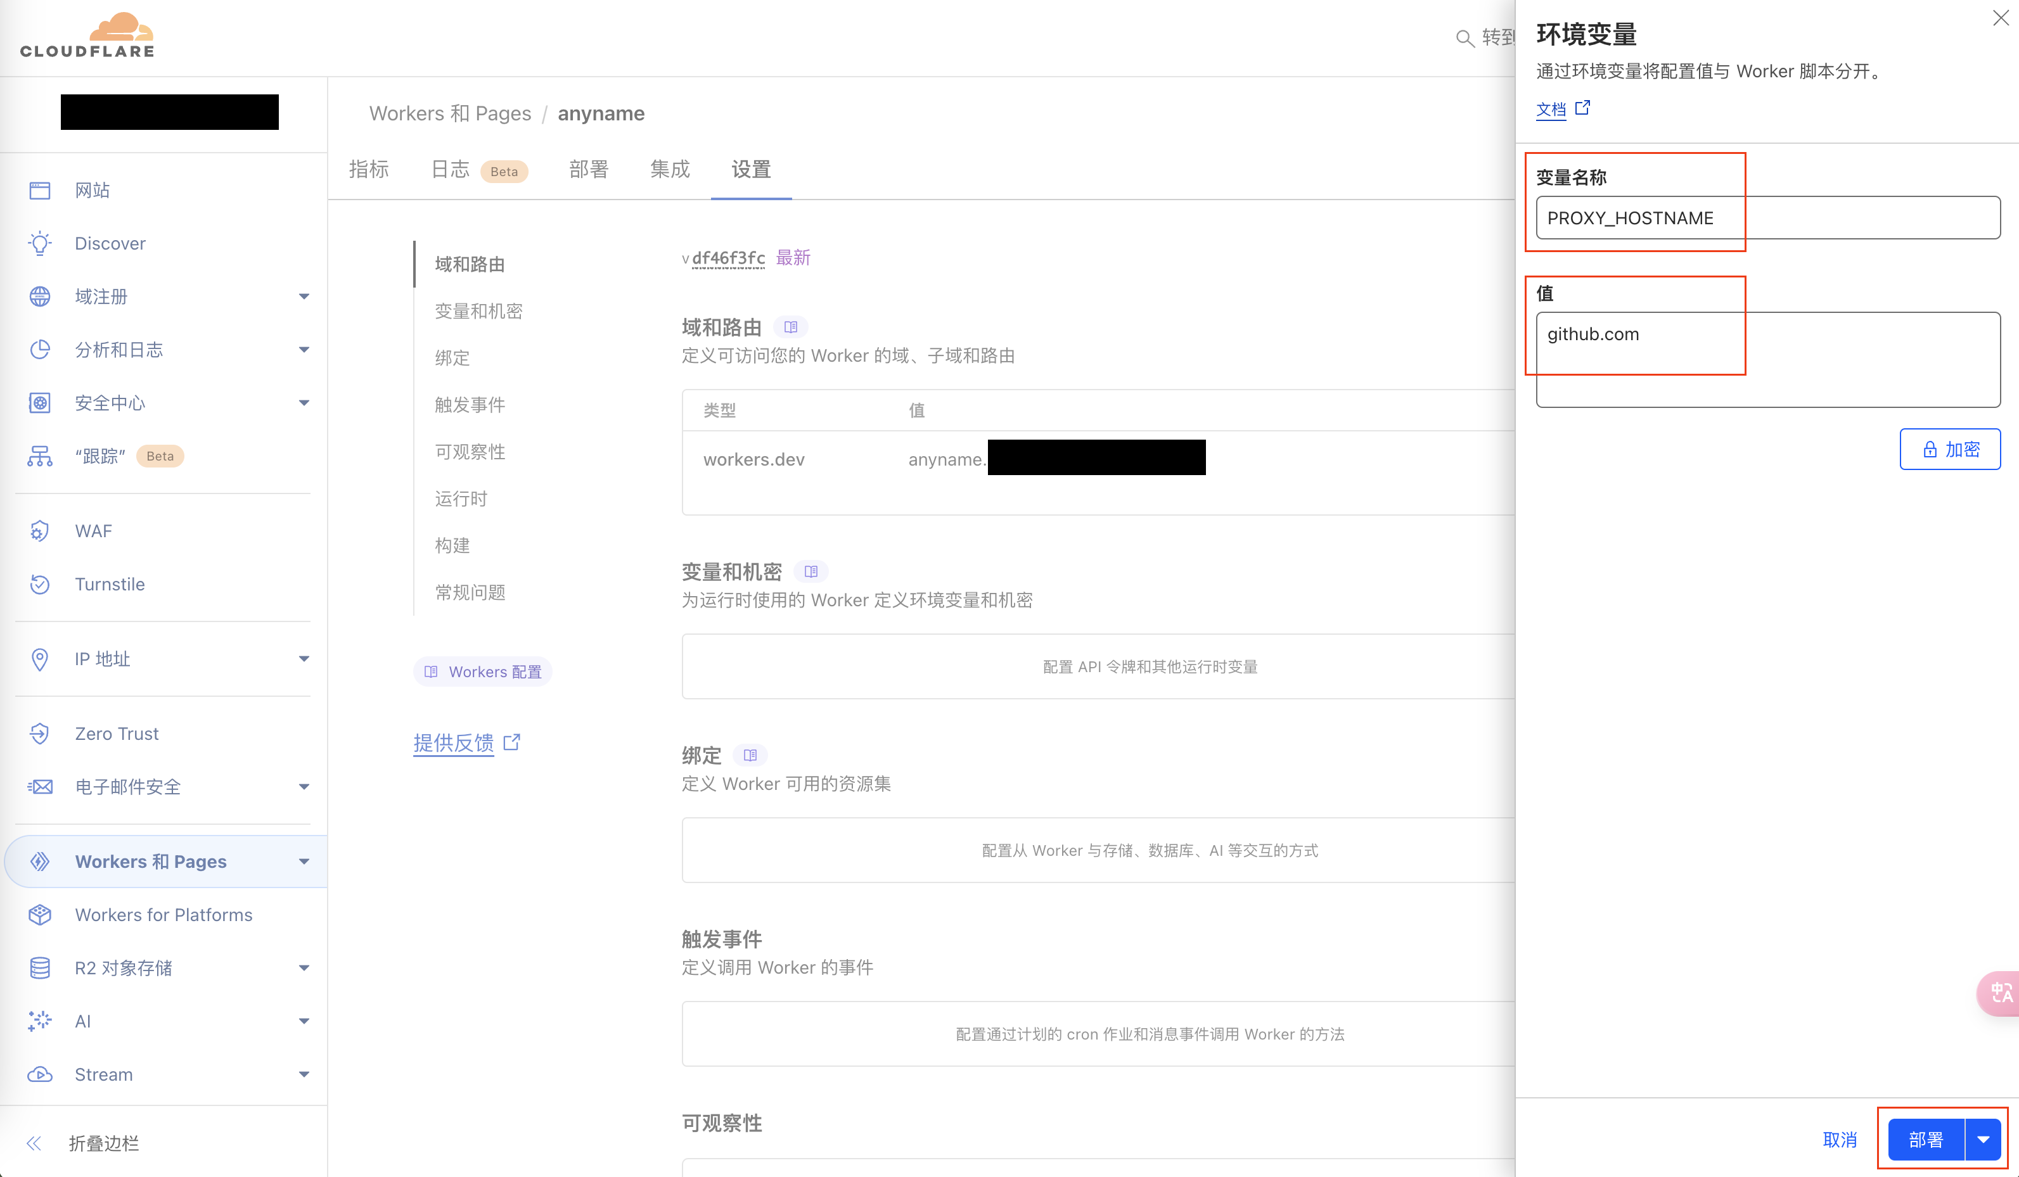The height and width of the screenshot is (1177, 2019).
Task: Click the PROXY_HOSTNAME variable name input field
Action: click(1768, 217)
